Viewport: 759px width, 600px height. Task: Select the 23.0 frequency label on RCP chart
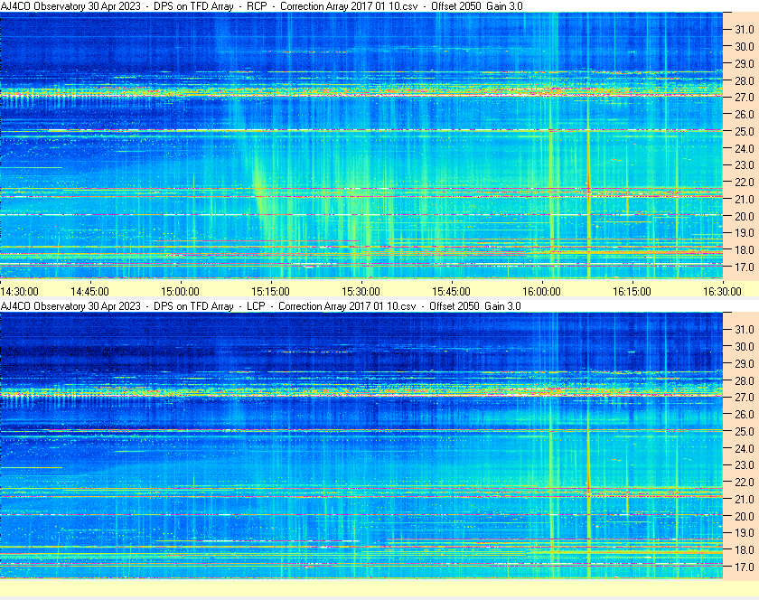[x=745, y=165]
